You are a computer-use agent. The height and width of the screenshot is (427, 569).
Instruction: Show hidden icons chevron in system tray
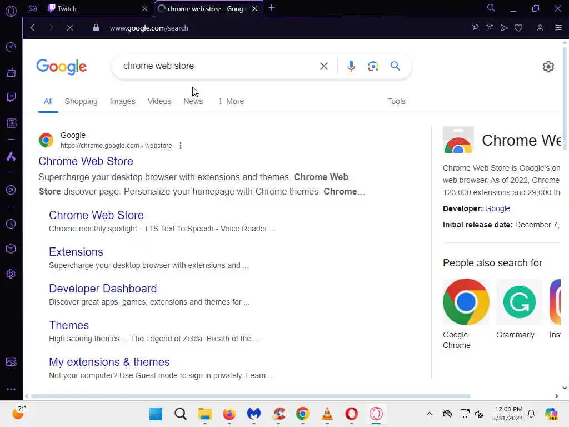pyautogui.click(x=430, y=414)
